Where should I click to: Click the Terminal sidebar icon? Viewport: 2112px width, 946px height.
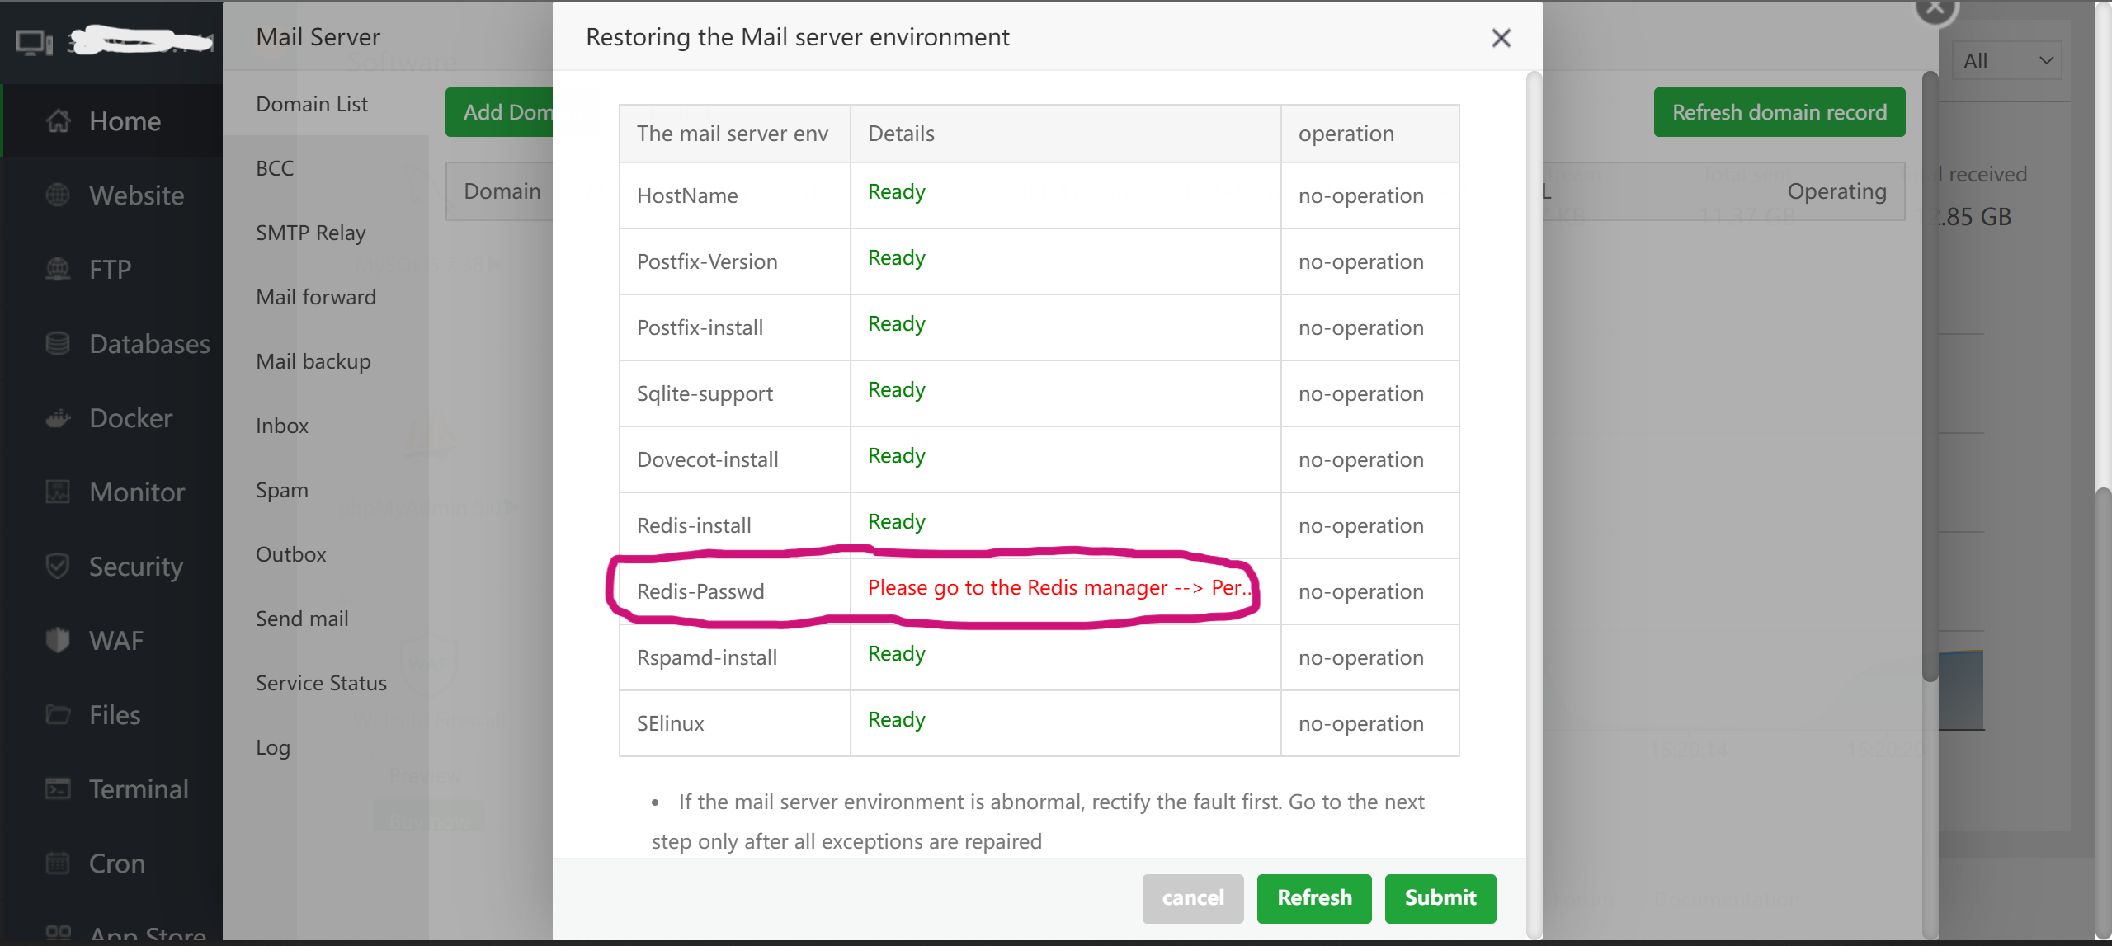point(58,789)
